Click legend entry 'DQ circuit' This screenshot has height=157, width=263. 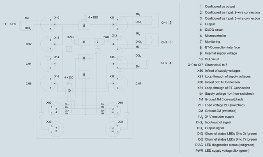[212, 59]
